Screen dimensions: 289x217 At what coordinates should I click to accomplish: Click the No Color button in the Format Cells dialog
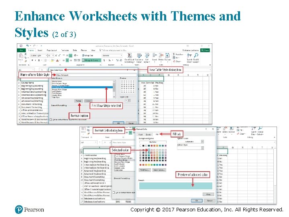153,142
